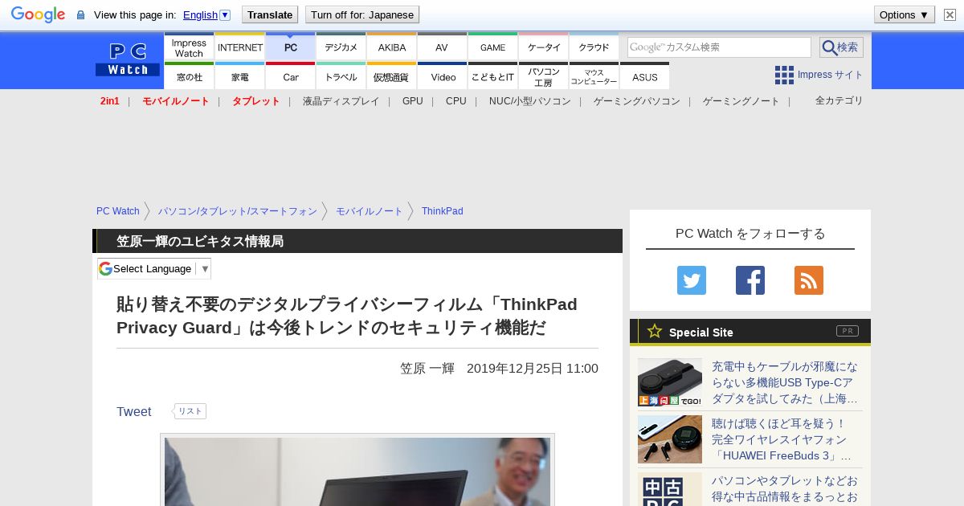Screen dimensions: 964x506
Task: Open the デジカメ tab
Action: click(x=341, y=47)
